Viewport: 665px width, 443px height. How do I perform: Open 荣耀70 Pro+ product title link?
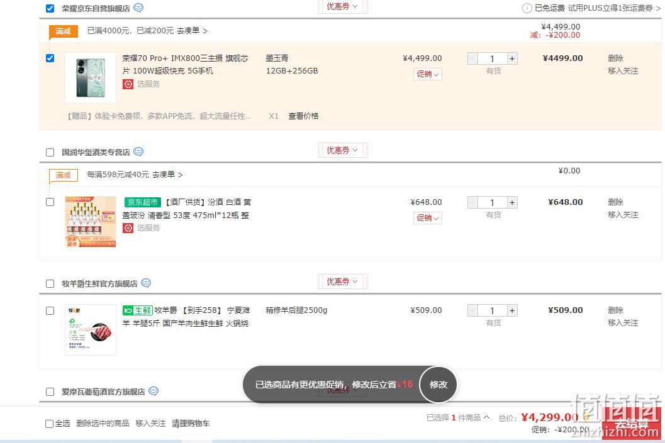click(x=186, y=64)
